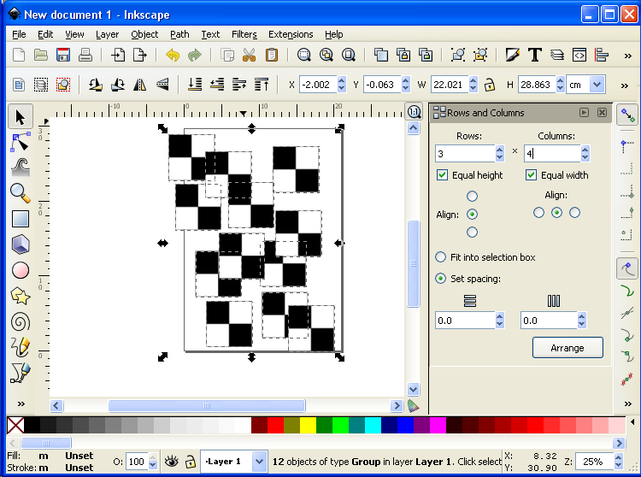641x477 pixels.
Task: Open the Path menu
Action: pos(179,34)
